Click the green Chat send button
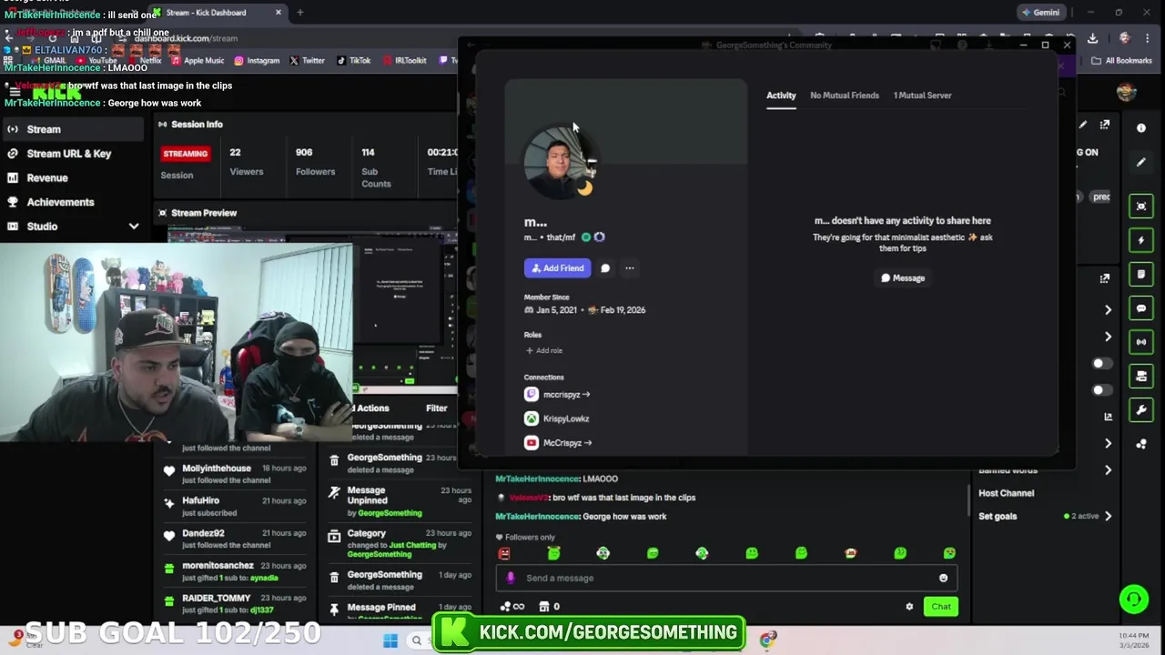Viewport: 1165px width, 655px height. coord(940,607)
